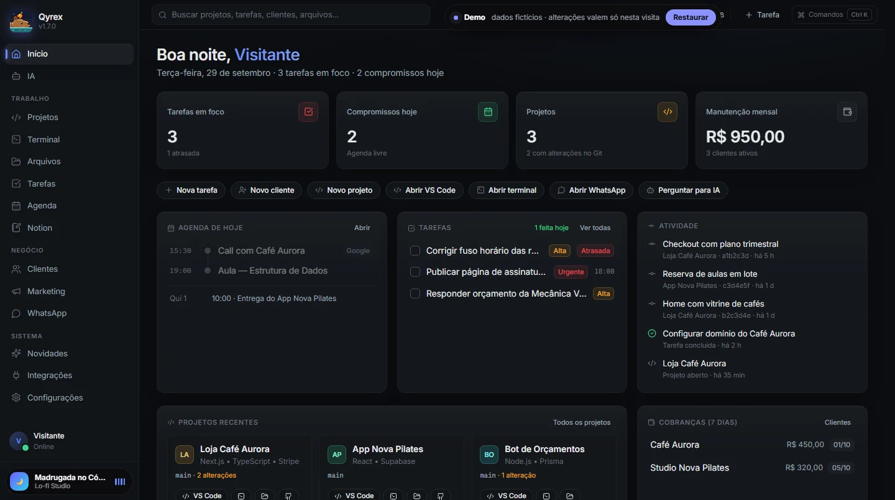
Task: Open WhatsApp in the sidebar
Action: tap(70, 313)
